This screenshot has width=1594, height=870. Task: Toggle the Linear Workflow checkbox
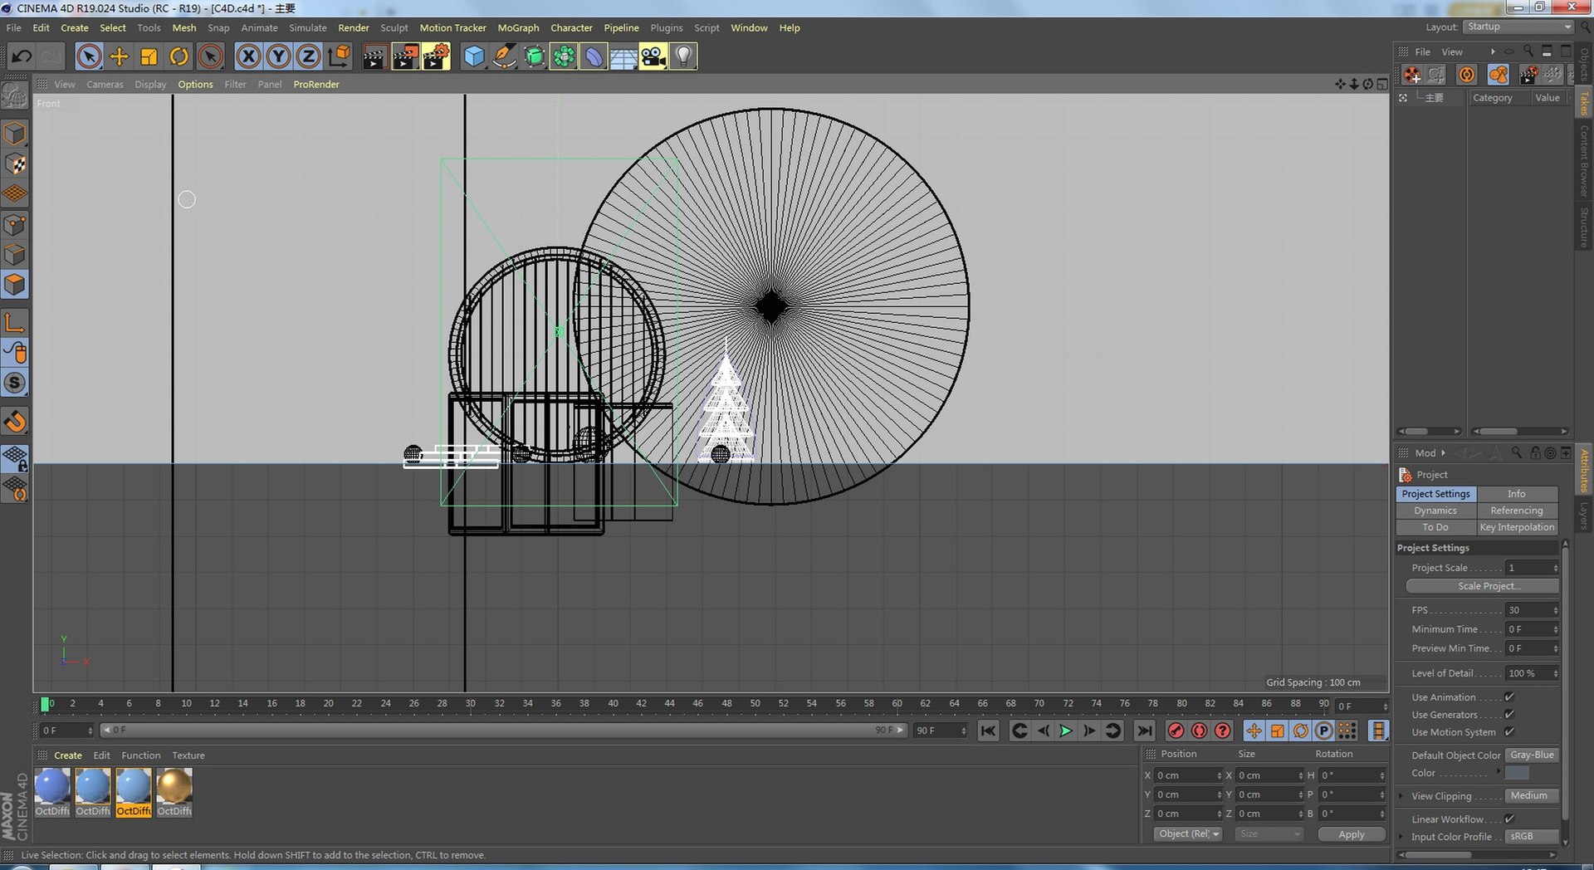tap(1509, 819)
